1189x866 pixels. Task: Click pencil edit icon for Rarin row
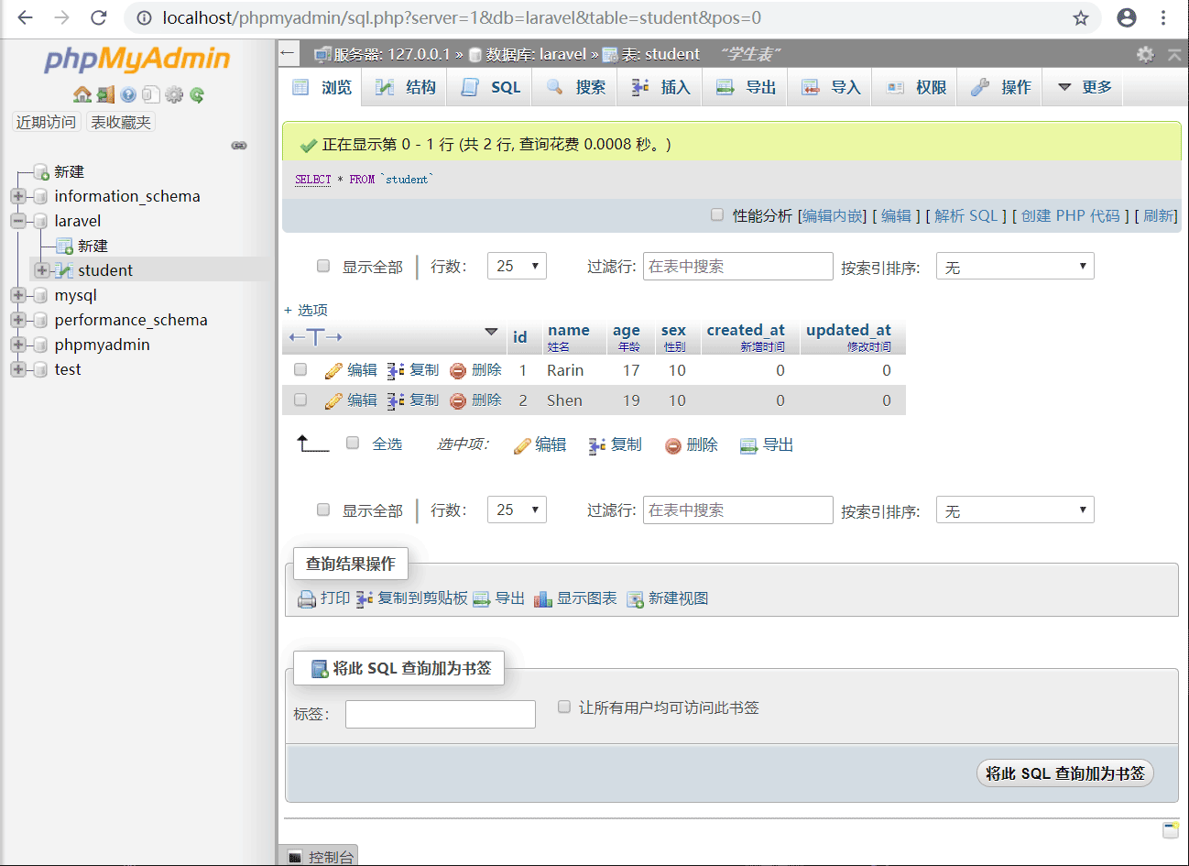coord(333,371)
